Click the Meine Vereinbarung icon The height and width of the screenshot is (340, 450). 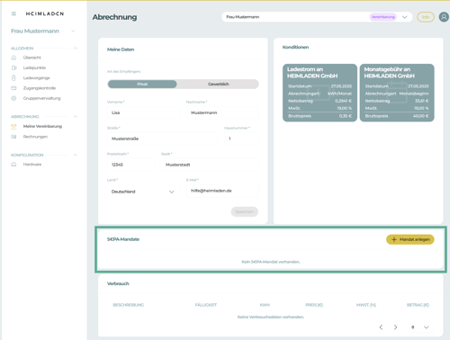[x=13, y=127]
